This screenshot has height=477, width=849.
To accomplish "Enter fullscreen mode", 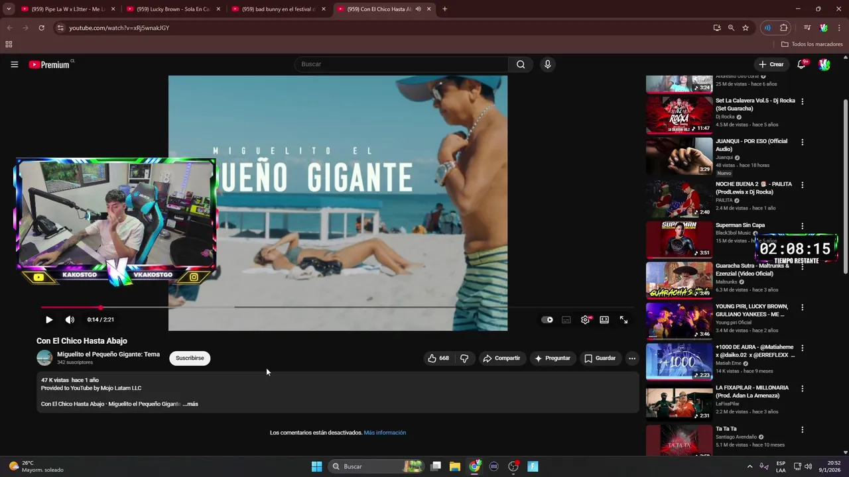I will 623,319.
